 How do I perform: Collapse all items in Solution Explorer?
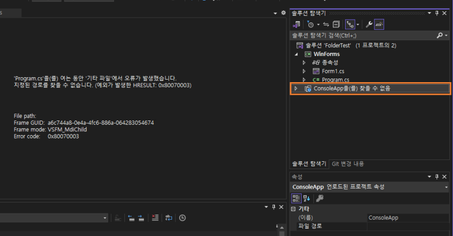(336, 24)
